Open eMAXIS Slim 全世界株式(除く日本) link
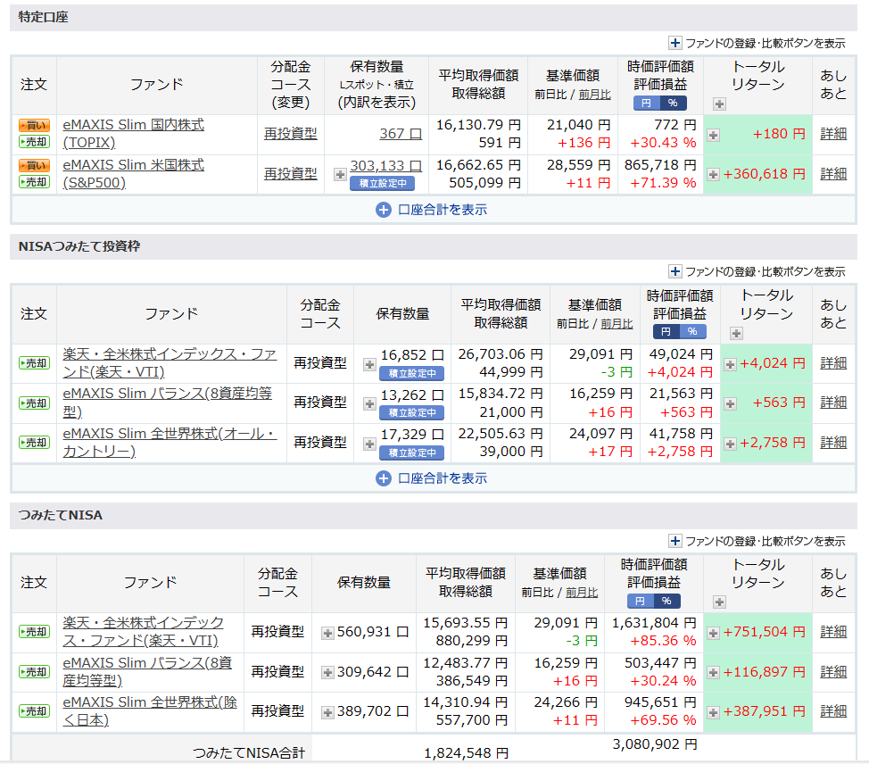Screen dimensions: 869x764 150,710
